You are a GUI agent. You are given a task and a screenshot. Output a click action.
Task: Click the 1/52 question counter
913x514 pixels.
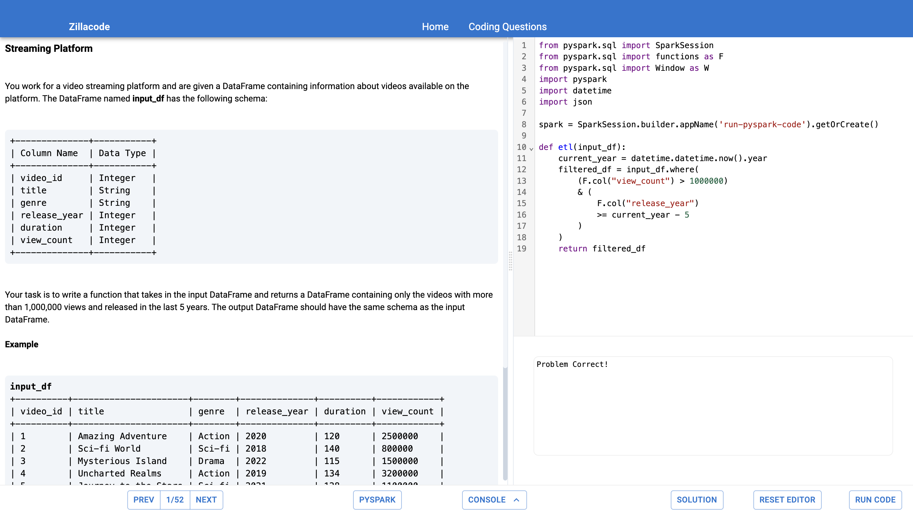pyautogui.click(x=175, y=499)
